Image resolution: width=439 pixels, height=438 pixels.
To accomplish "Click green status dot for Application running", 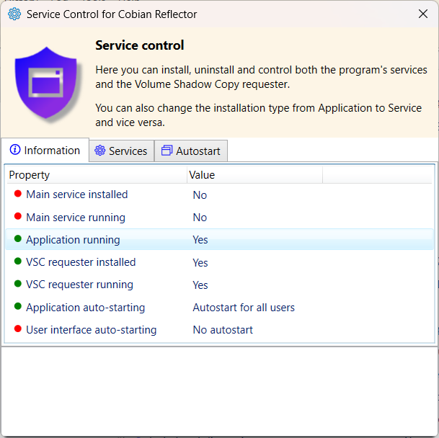I will tap(18, 239).
